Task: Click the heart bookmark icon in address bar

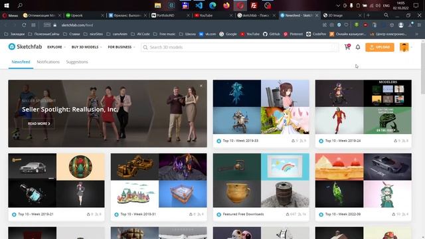Action: [346, 25]
